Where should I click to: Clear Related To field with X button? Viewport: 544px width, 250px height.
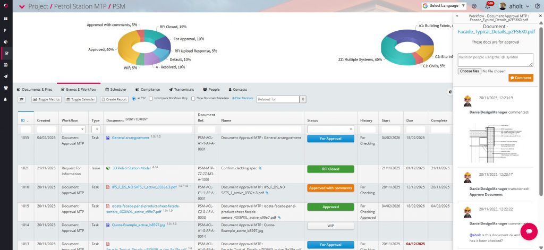[x=303, y=99]
